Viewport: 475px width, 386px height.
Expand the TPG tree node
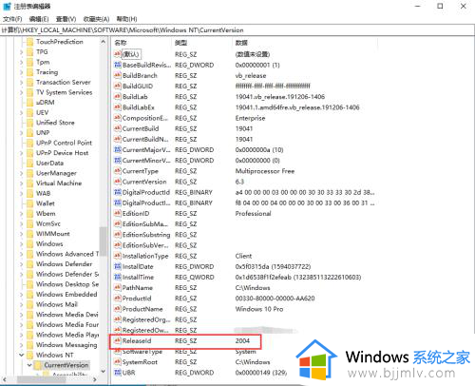[22, 52]
